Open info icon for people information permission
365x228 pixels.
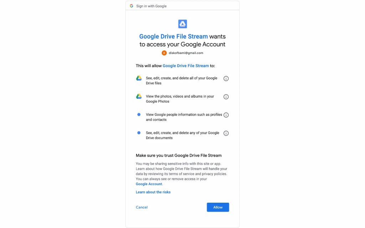226,115
